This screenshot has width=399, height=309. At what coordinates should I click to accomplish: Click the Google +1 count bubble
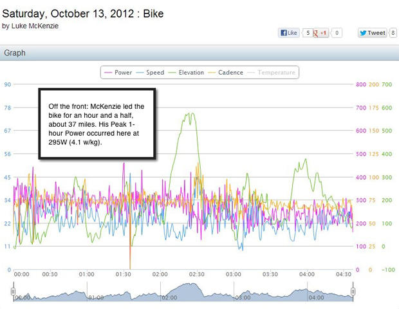(337, 33)
